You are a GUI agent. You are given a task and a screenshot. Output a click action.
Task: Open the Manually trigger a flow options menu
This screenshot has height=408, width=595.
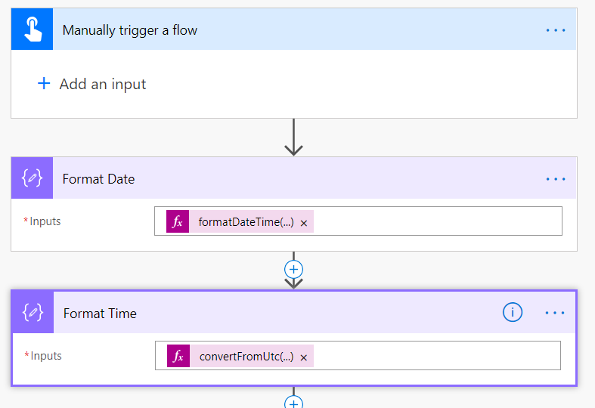[x=556, y=30]
